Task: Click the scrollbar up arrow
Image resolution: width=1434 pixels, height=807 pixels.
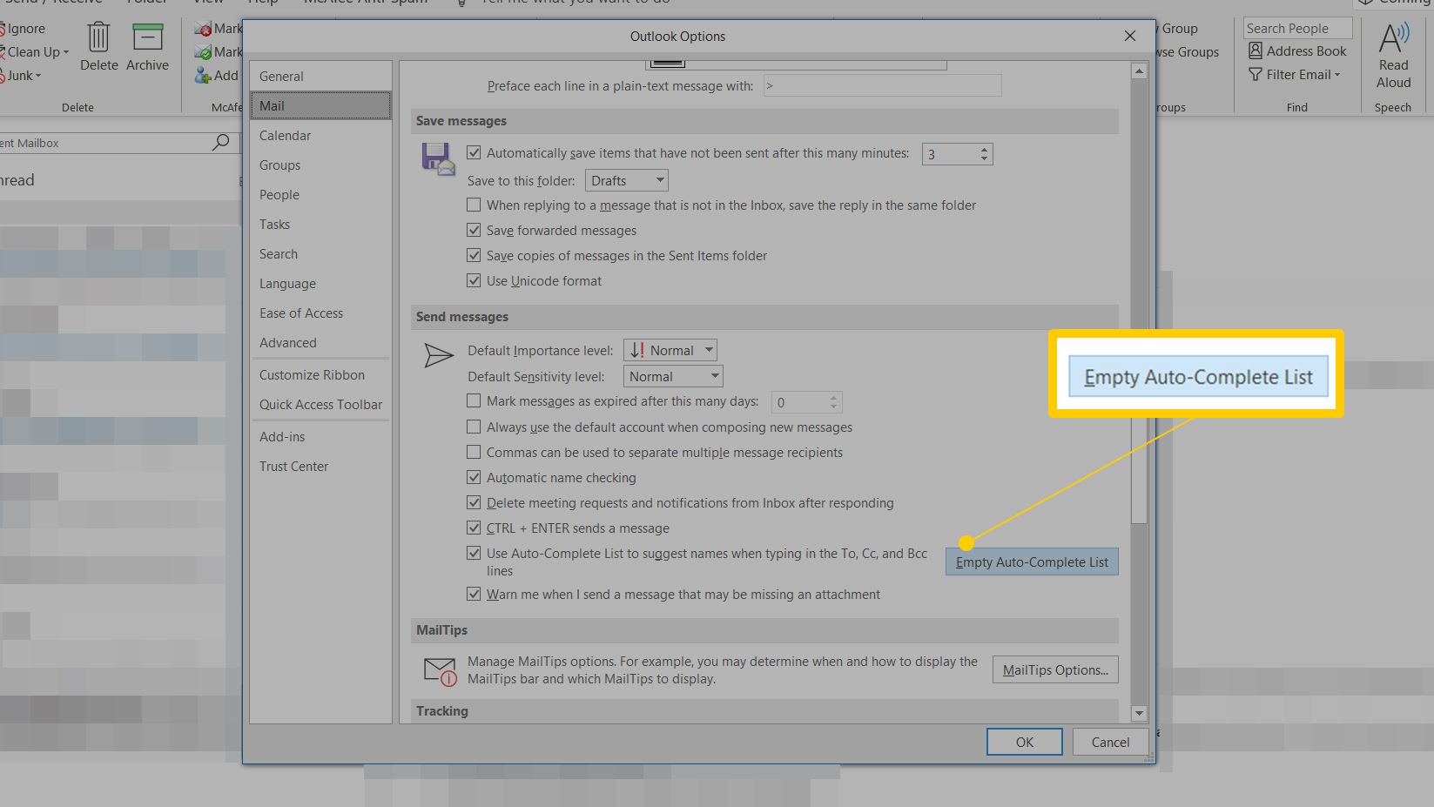Action: click(x=1139, y=71)
